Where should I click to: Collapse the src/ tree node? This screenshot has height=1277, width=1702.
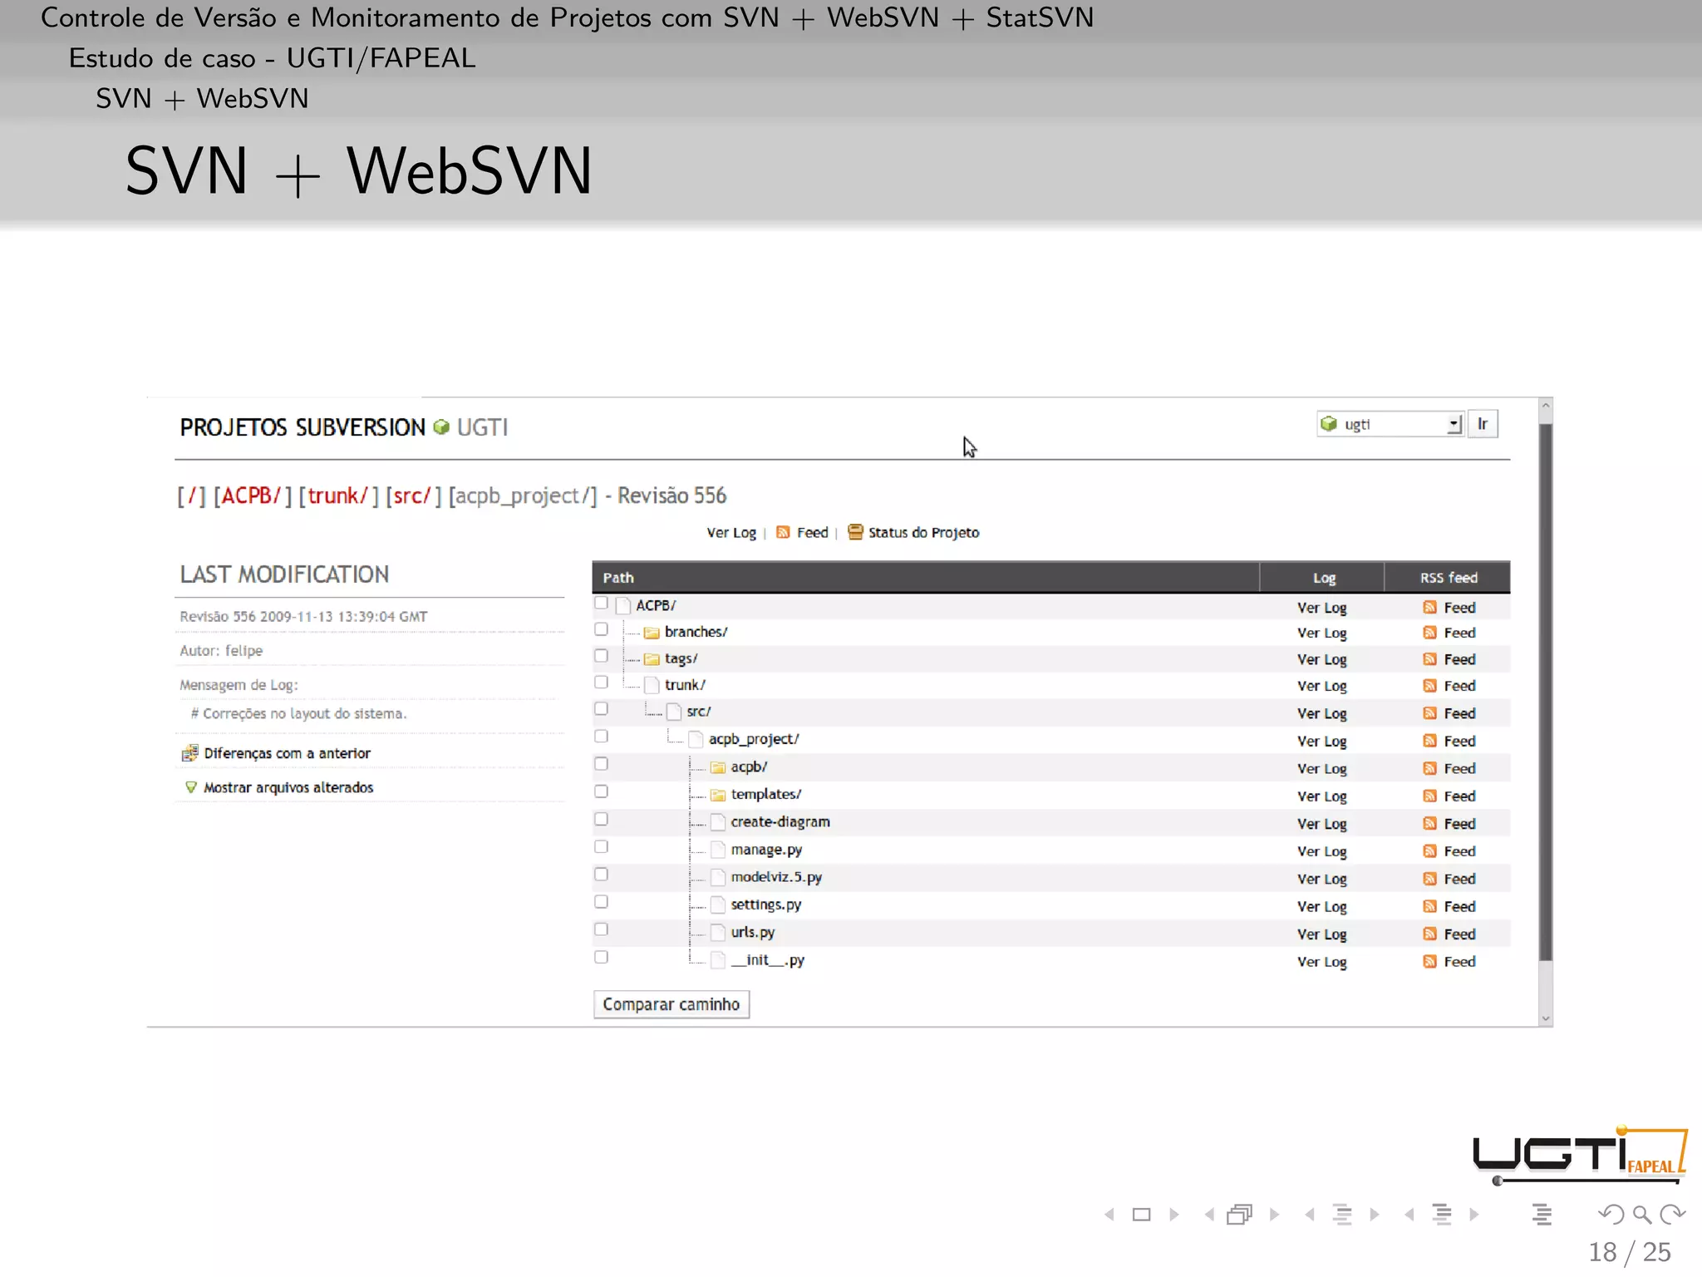(674, 712)
